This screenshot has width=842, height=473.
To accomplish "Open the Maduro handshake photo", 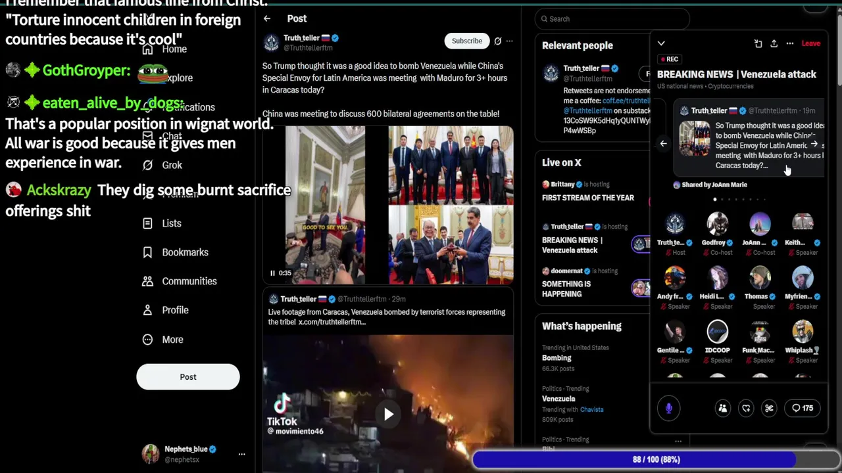I will coord(451,244).
